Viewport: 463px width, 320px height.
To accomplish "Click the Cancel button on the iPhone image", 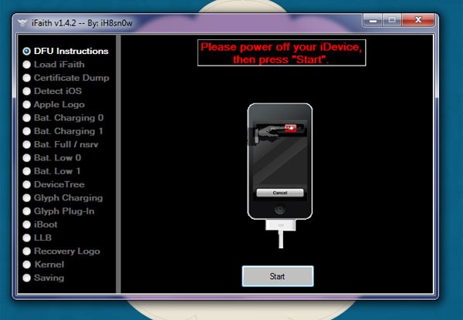I will [x=280, y=193].
